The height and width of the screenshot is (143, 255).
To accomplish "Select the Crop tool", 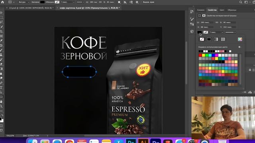I will (x=1, y=31).
